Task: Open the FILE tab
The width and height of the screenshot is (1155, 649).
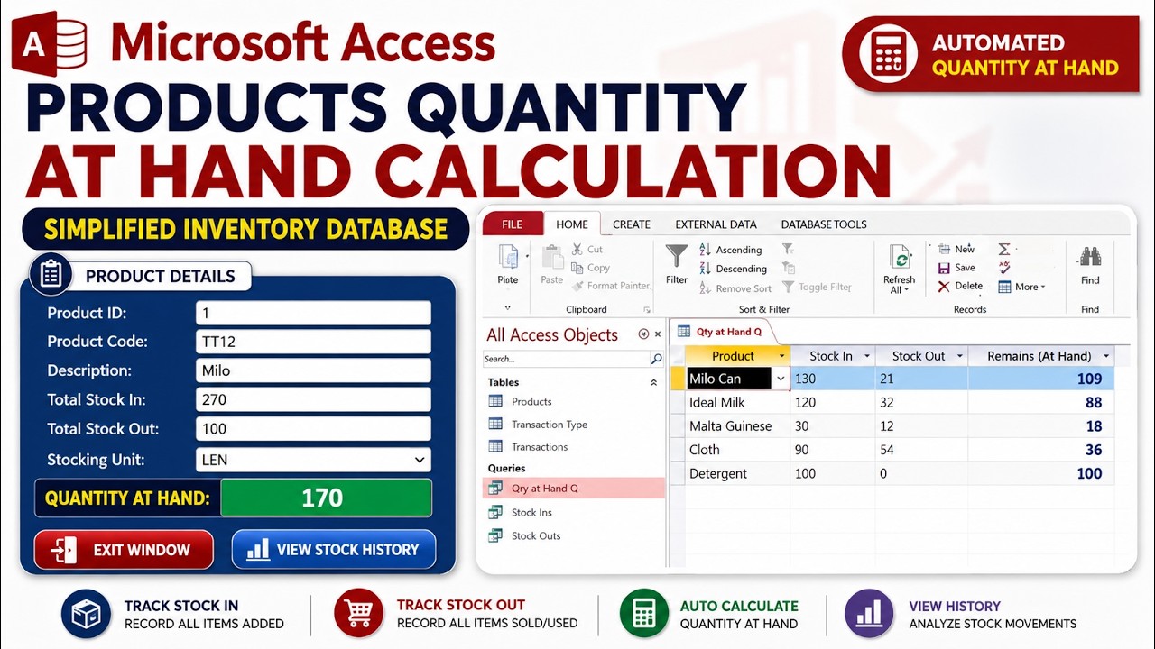Action: (513, 224)
